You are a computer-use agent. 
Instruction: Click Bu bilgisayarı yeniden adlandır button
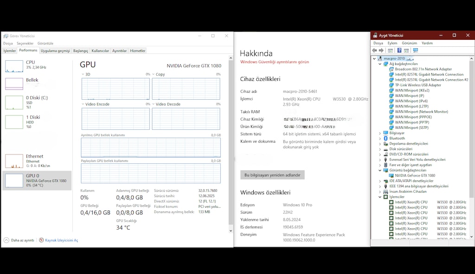click(x=272, y=175)
